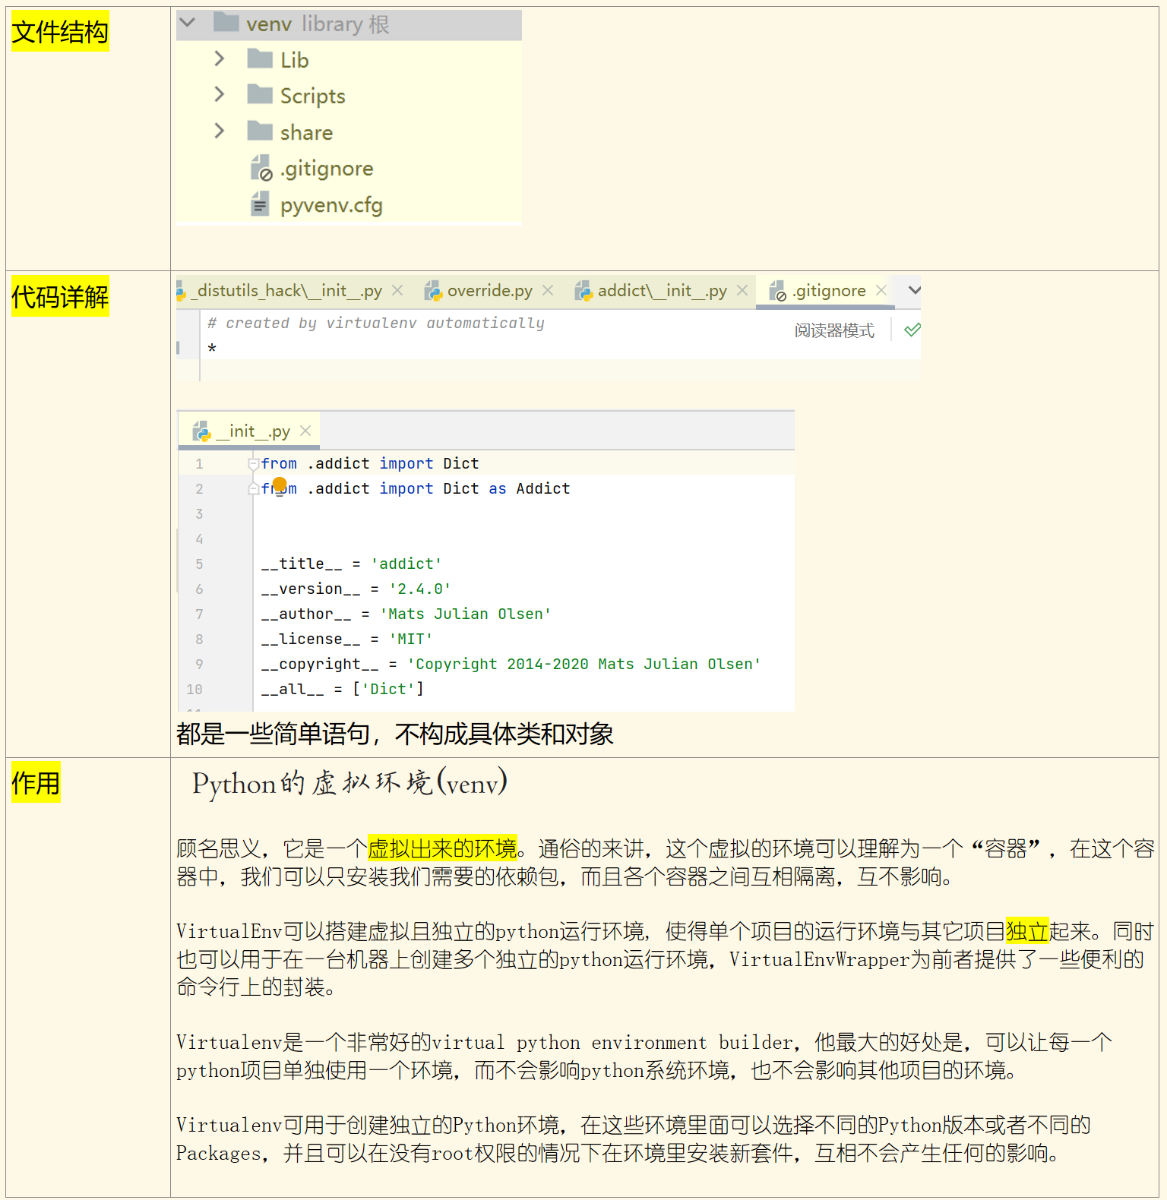Select pyvenv.cfg in the file tree
Image resolution: width=1167 pixels, height=1200 pixels.
[x=331, y=205]
